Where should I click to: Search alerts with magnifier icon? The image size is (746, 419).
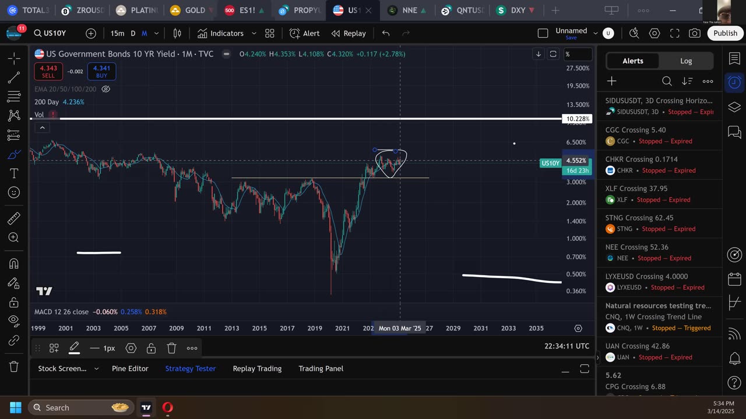(667, 81)
